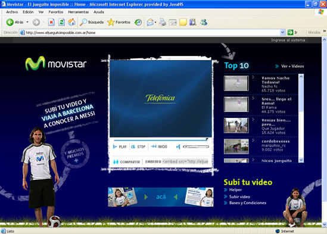Click the Telefónica video player screen
Image resolution: width=327 pixels, height=234 pixels.
[x=161, y=99]
